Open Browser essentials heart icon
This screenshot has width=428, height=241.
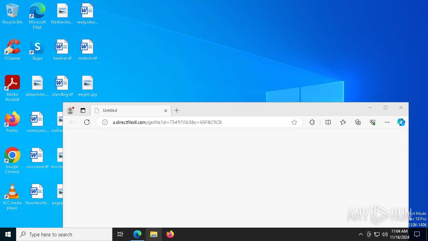coord(372,122)
